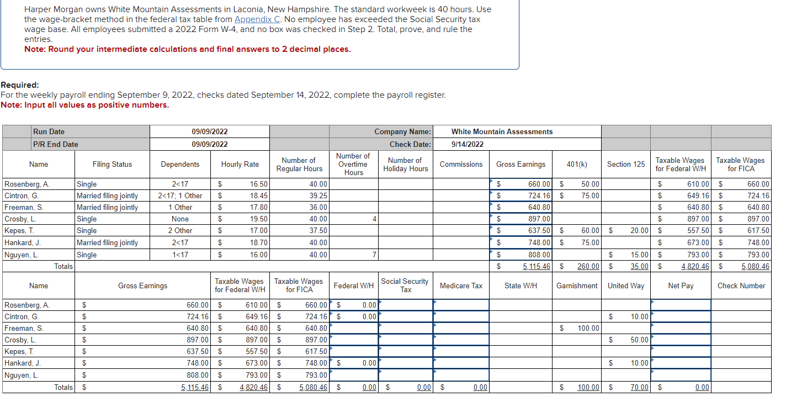Image resolution: width=786 pixels, height=407 pixels.
Task: Select Hankard's Married filing jointly status cell
Action: tap(111, 242)
